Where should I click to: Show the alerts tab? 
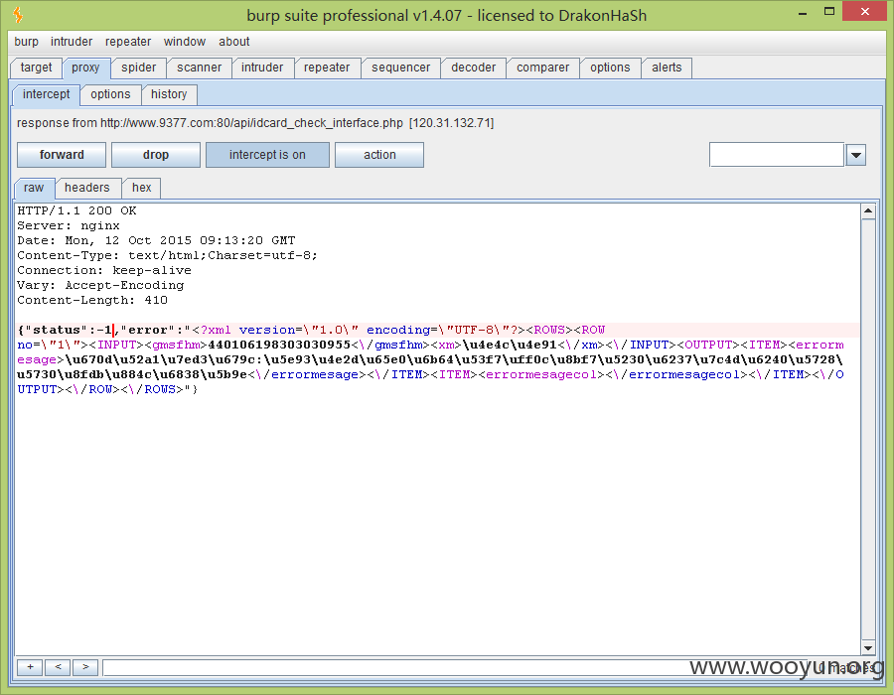tap(667, 68)
